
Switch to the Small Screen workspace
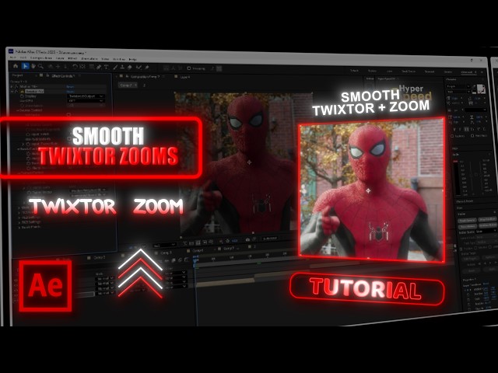409,71
